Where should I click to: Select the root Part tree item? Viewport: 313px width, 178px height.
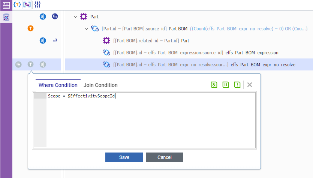94,17
